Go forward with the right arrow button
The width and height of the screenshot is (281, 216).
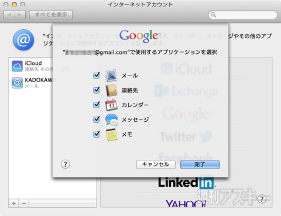point(20,15)
